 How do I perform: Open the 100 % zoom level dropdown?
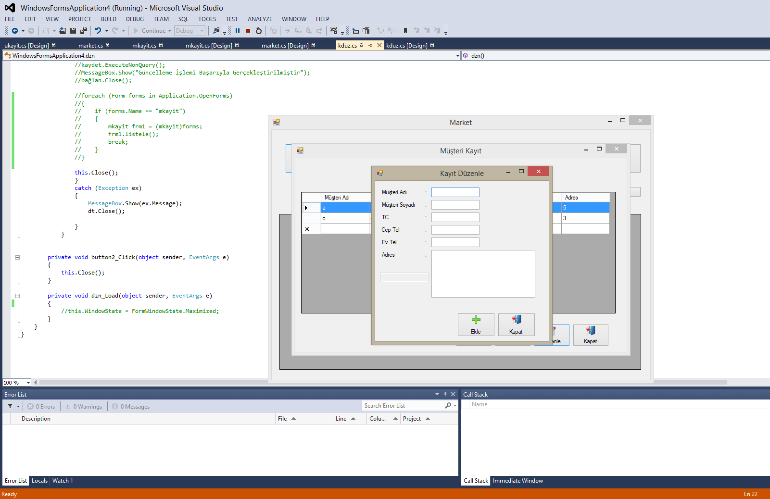pyautogui.click(x=28, y=383)
